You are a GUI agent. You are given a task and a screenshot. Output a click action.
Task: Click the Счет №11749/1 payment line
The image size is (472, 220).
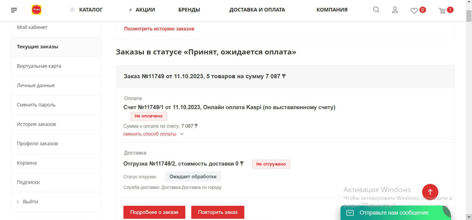pos(230,107)
